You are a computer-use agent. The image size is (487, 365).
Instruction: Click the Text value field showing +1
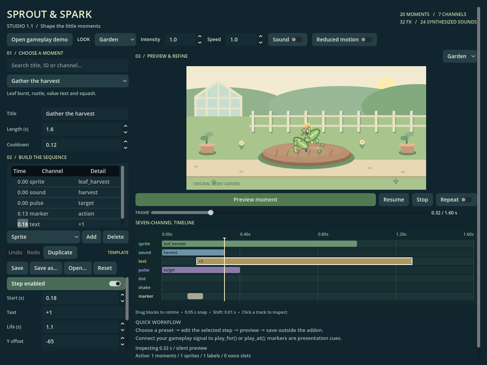click(x=83, y=313)
